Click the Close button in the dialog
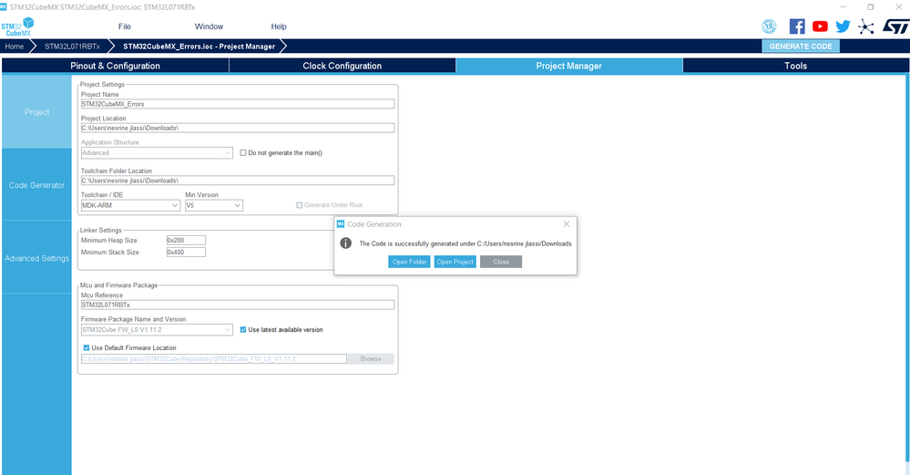Screen dimensions: 910x475 click(x=501, y=262)
